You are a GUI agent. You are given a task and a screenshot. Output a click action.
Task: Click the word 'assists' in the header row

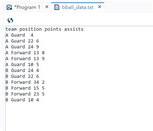[74, 29]
